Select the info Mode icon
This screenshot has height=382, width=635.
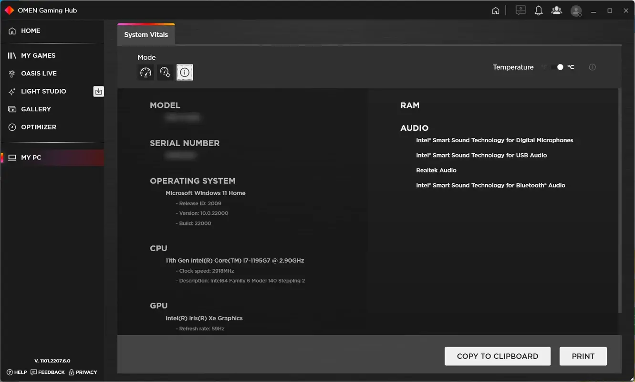pyautogui.click(x=185, y=72)
